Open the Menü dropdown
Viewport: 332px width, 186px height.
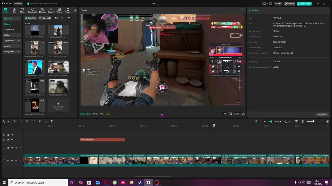18,4
